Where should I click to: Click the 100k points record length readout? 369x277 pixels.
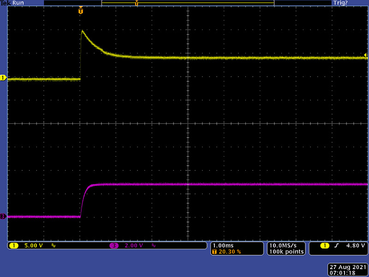click(286, 252)
